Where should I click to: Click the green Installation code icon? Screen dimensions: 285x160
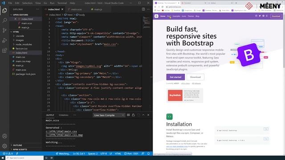pyautogui.click(x=169, y=116)
